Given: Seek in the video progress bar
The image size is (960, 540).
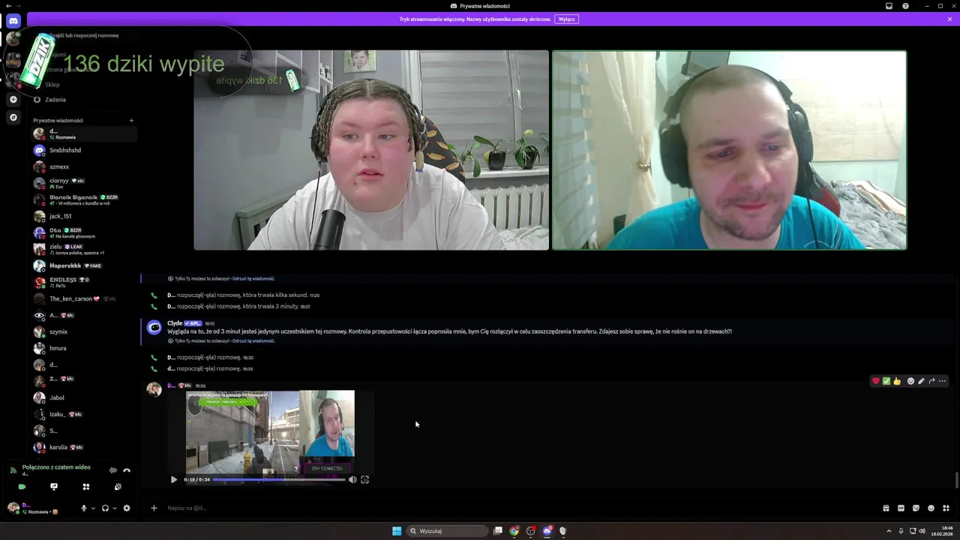Looking at the screenshot, I should (x=279, y=479).
